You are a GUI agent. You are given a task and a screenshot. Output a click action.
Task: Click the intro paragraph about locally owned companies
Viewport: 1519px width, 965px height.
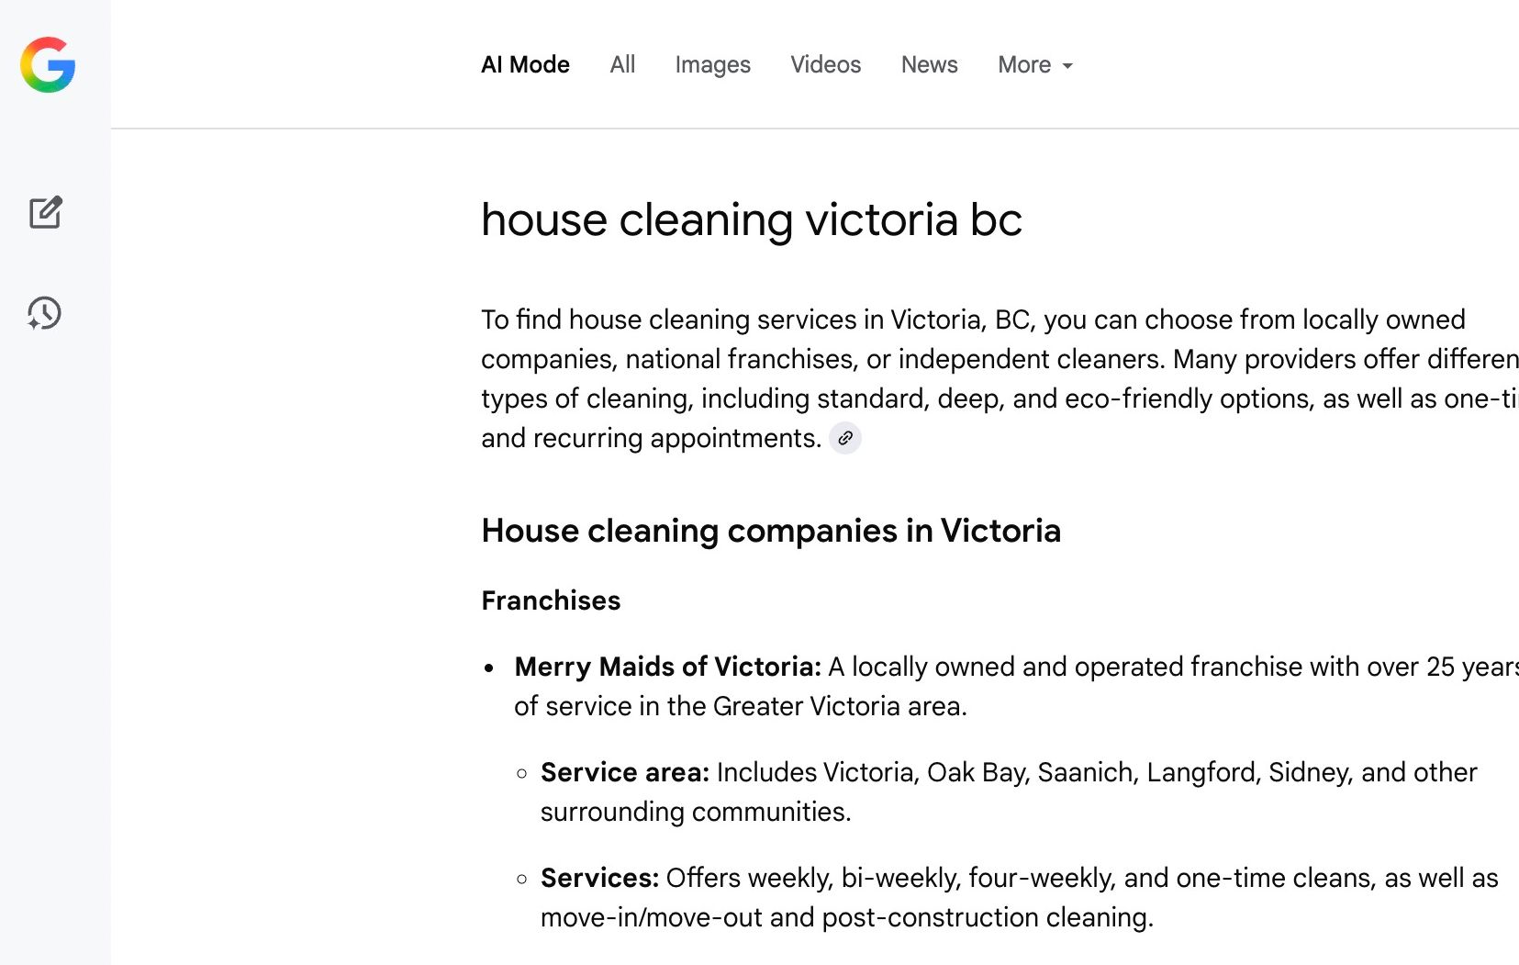pyautogui.click(x=1000, y=378)
